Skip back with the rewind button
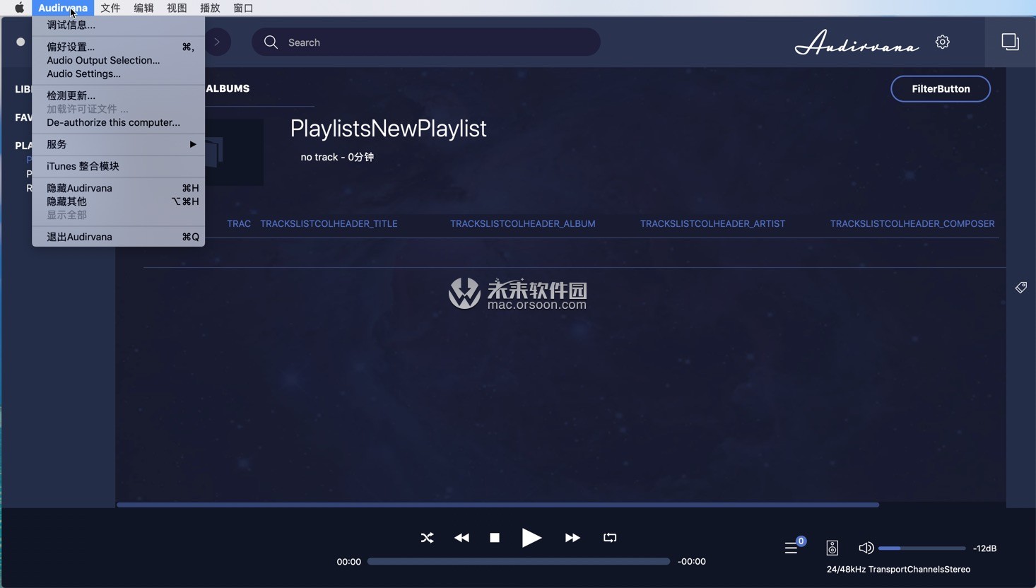Screen dimensions: 1036x588 click(461, 538)
